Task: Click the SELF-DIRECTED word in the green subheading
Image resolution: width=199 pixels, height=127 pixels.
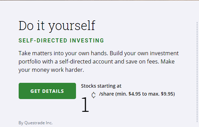Action: point(43,41)
